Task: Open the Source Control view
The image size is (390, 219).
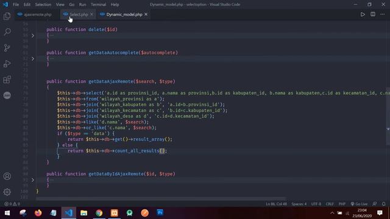Action: (x=7, y=47)
